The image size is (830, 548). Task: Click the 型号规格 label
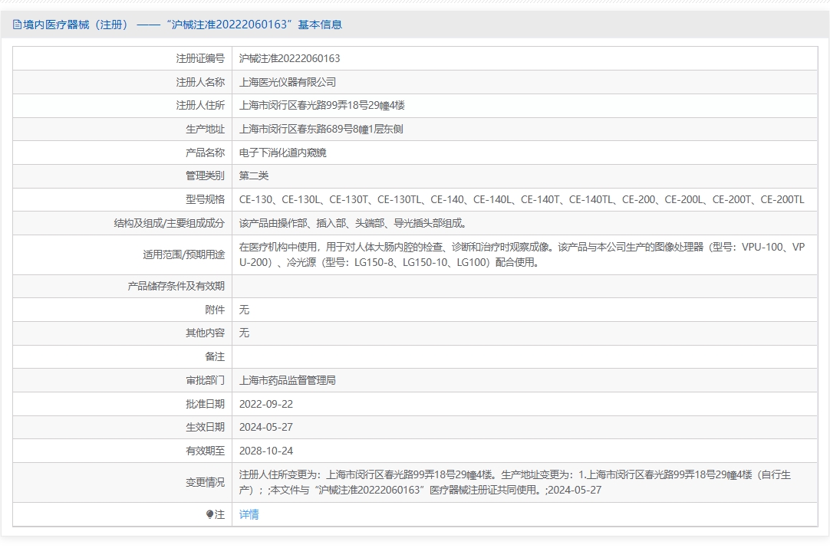(x=205, y=199)
